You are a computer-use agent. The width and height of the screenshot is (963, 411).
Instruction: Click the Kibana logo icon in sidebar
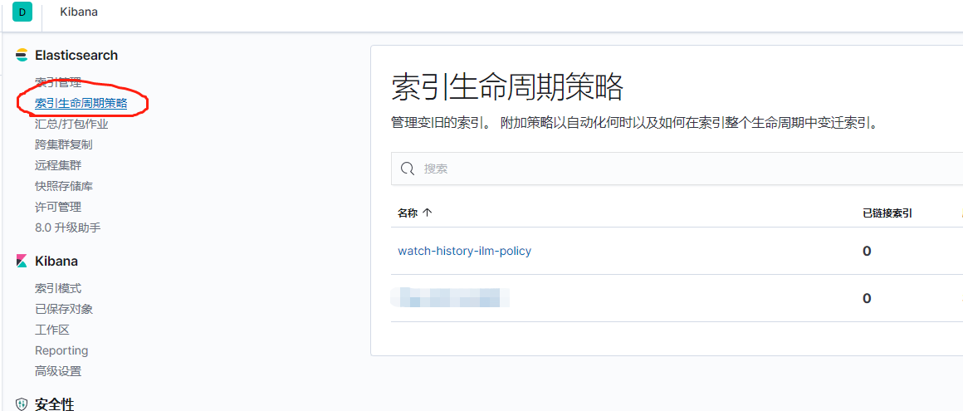[x=22, y=261]
